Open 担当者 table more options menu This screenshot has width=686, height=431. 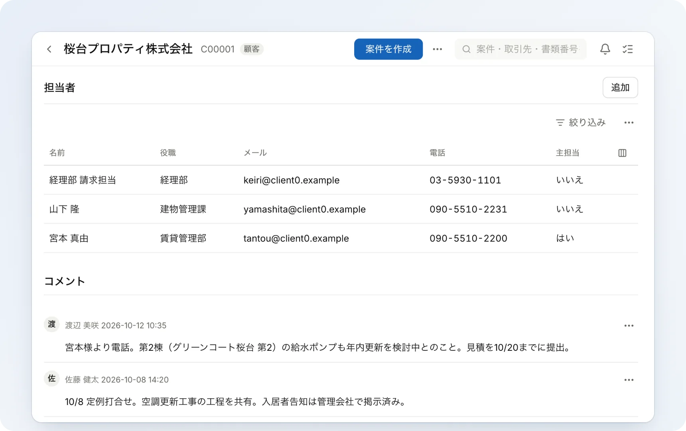(x=629, y=123)
